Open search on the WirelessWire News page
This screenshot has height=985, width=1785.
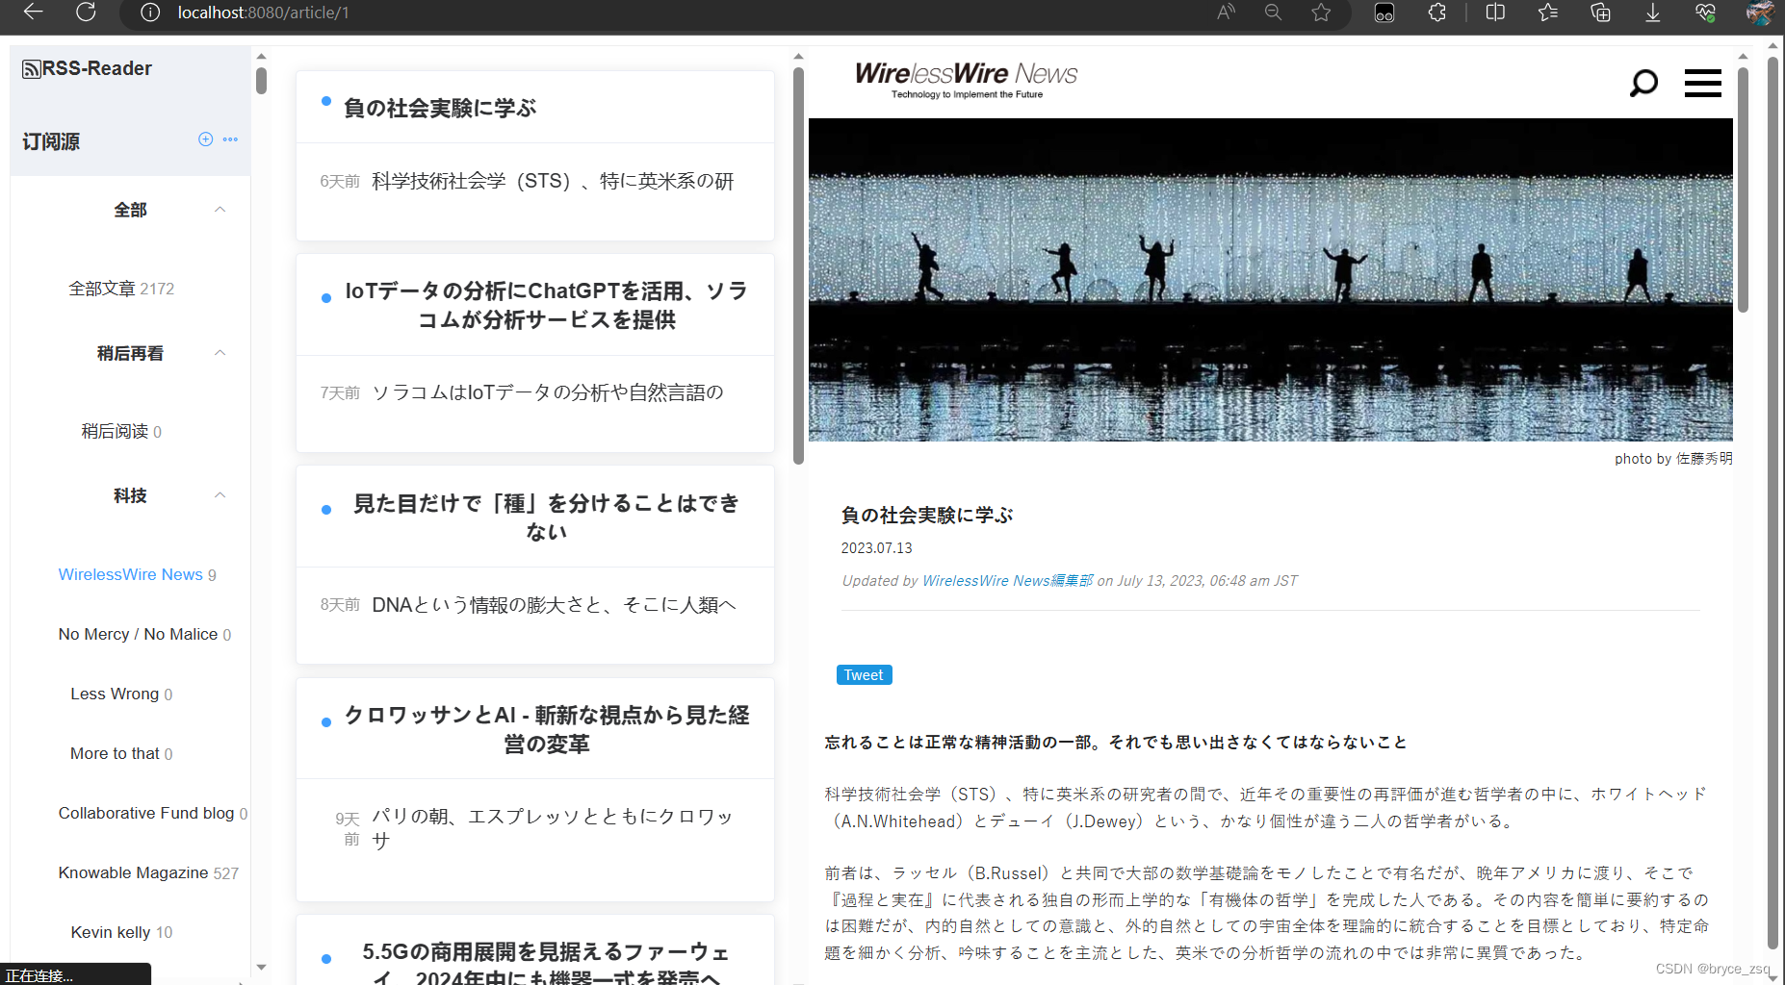pos(1643,84)
